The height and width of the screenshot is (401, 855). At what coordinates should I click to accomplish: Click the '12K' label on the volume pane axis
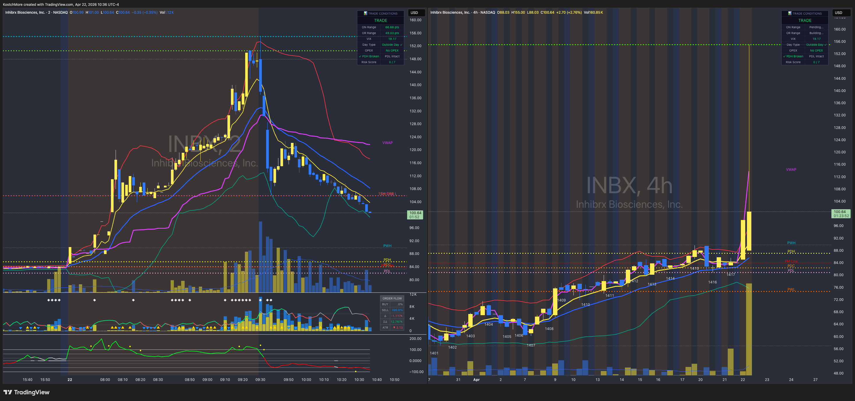413,294
